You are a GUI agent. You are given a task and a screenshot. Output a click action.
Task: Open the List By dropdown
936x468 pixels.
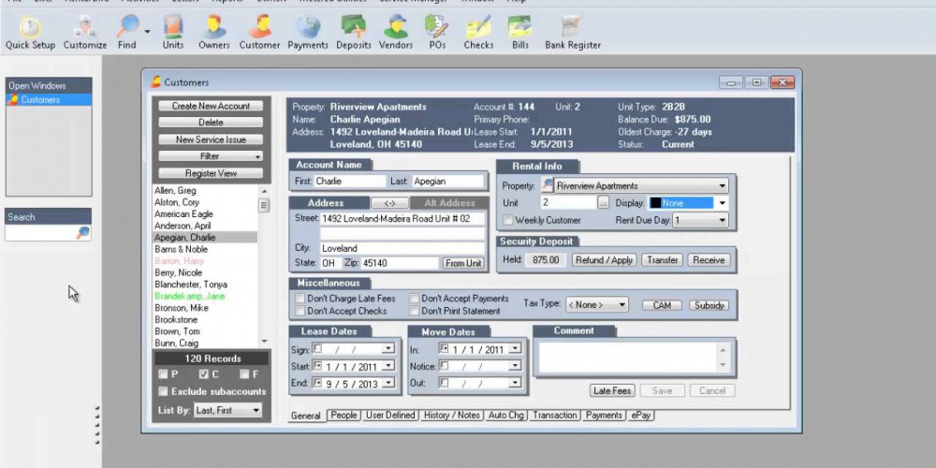(228, 410)
